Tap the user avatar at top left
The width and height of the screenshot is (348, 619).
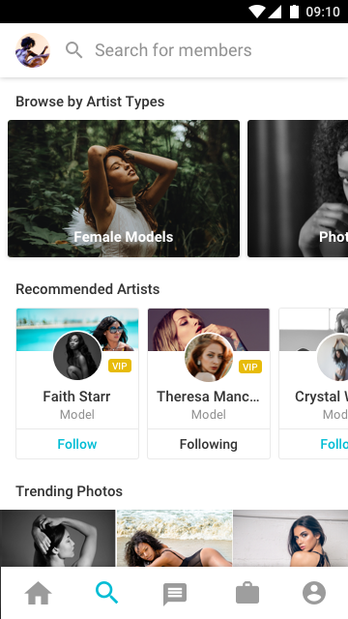(33, 50)
